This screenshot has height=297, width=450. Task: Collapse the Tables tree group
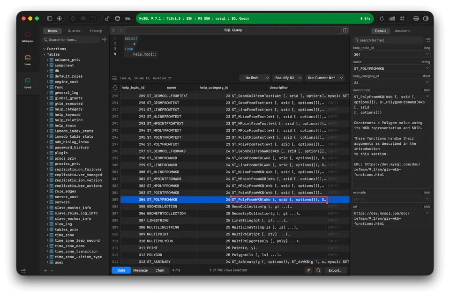pyautogui.click(x=45, y=54)
